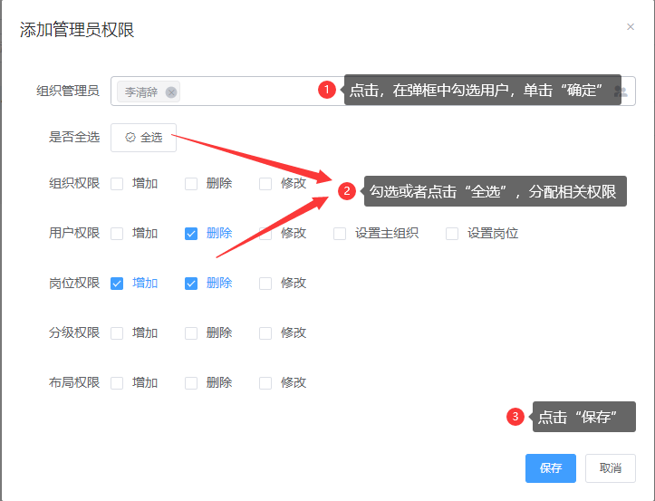Check 用户权限 增加 checkbox
Screen dimensions: 655x501
pyautogui.click(x=117, y=234)
